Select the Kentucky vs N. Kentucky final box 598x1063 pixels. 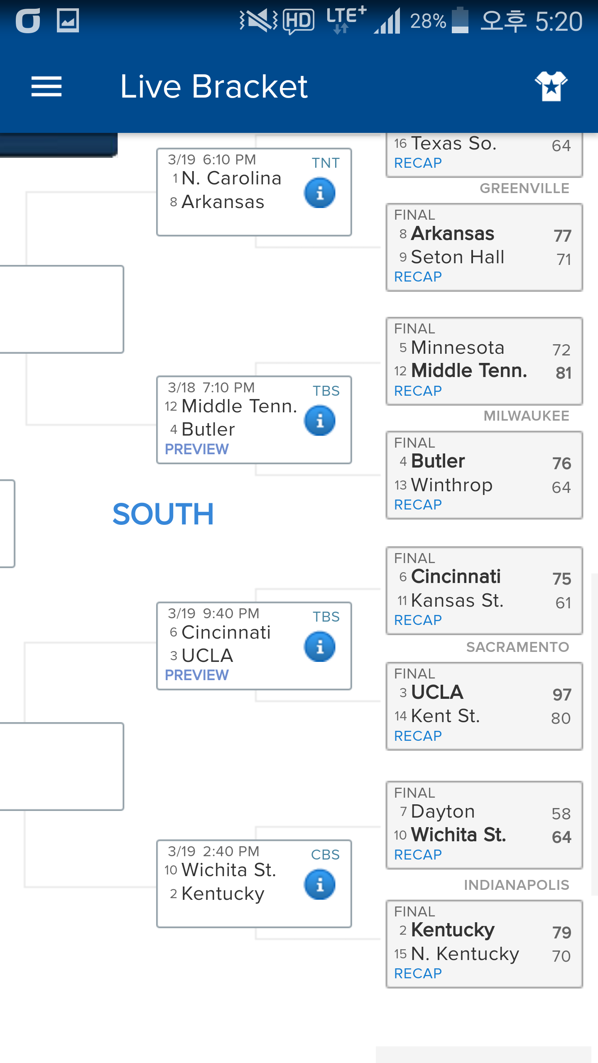(x=484, y=944)
